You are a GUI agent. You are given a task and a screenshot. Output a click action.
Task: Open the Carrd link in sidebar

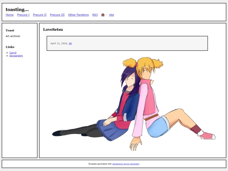pyautogui.click(x=13, y=53)
